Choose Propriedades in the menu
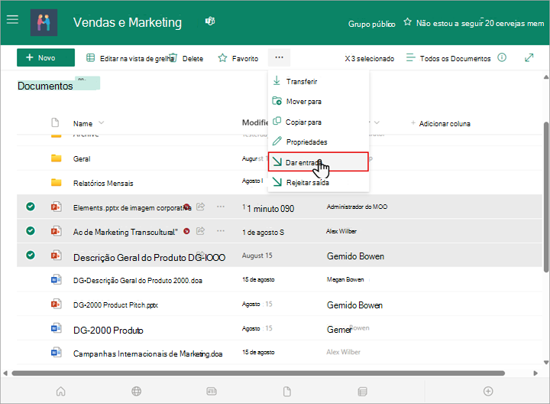The image size is (550, 404). [319, 142]
